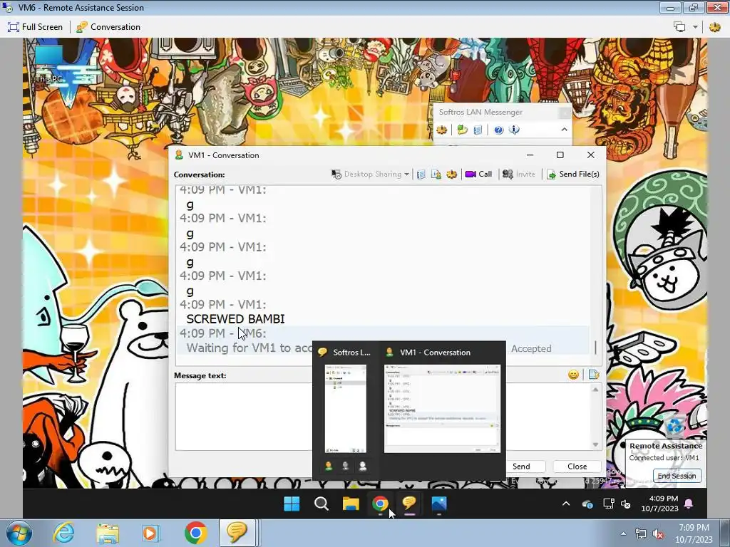Click Softros Messenger button on host taskbar
730x547 pixels.
click(x=237, y=533)
